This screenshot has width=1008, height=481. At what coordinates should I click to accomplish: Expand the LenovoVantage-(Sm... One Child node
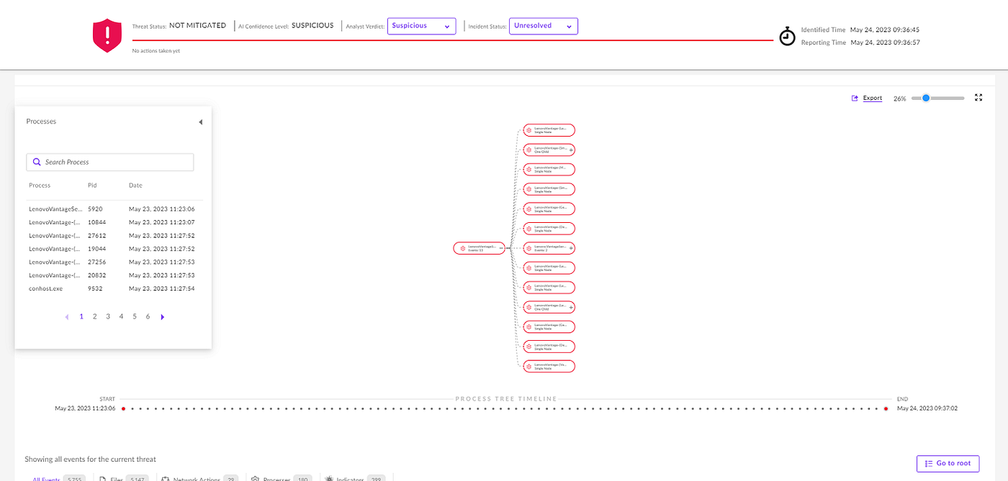571,150
